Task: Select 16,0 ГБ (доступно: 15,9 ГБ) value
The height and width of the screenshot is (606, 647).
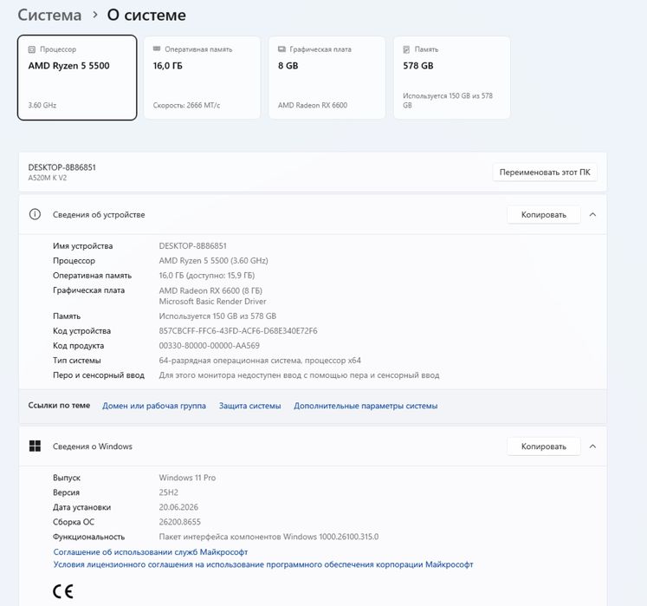Action: coord(207,276)
